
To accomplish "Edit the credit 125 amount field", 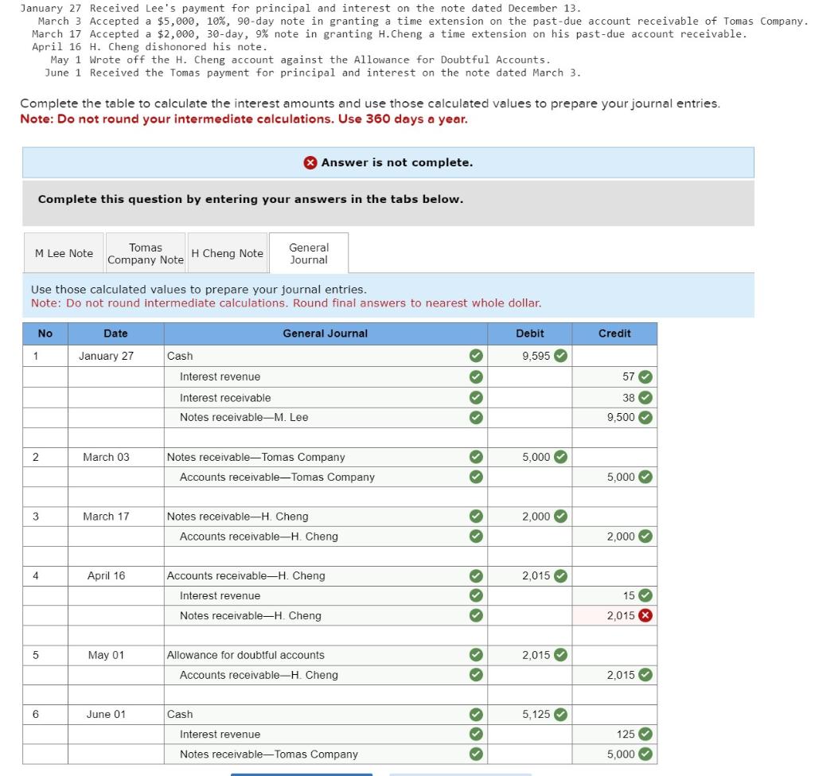I will click(x=614, y=735).
